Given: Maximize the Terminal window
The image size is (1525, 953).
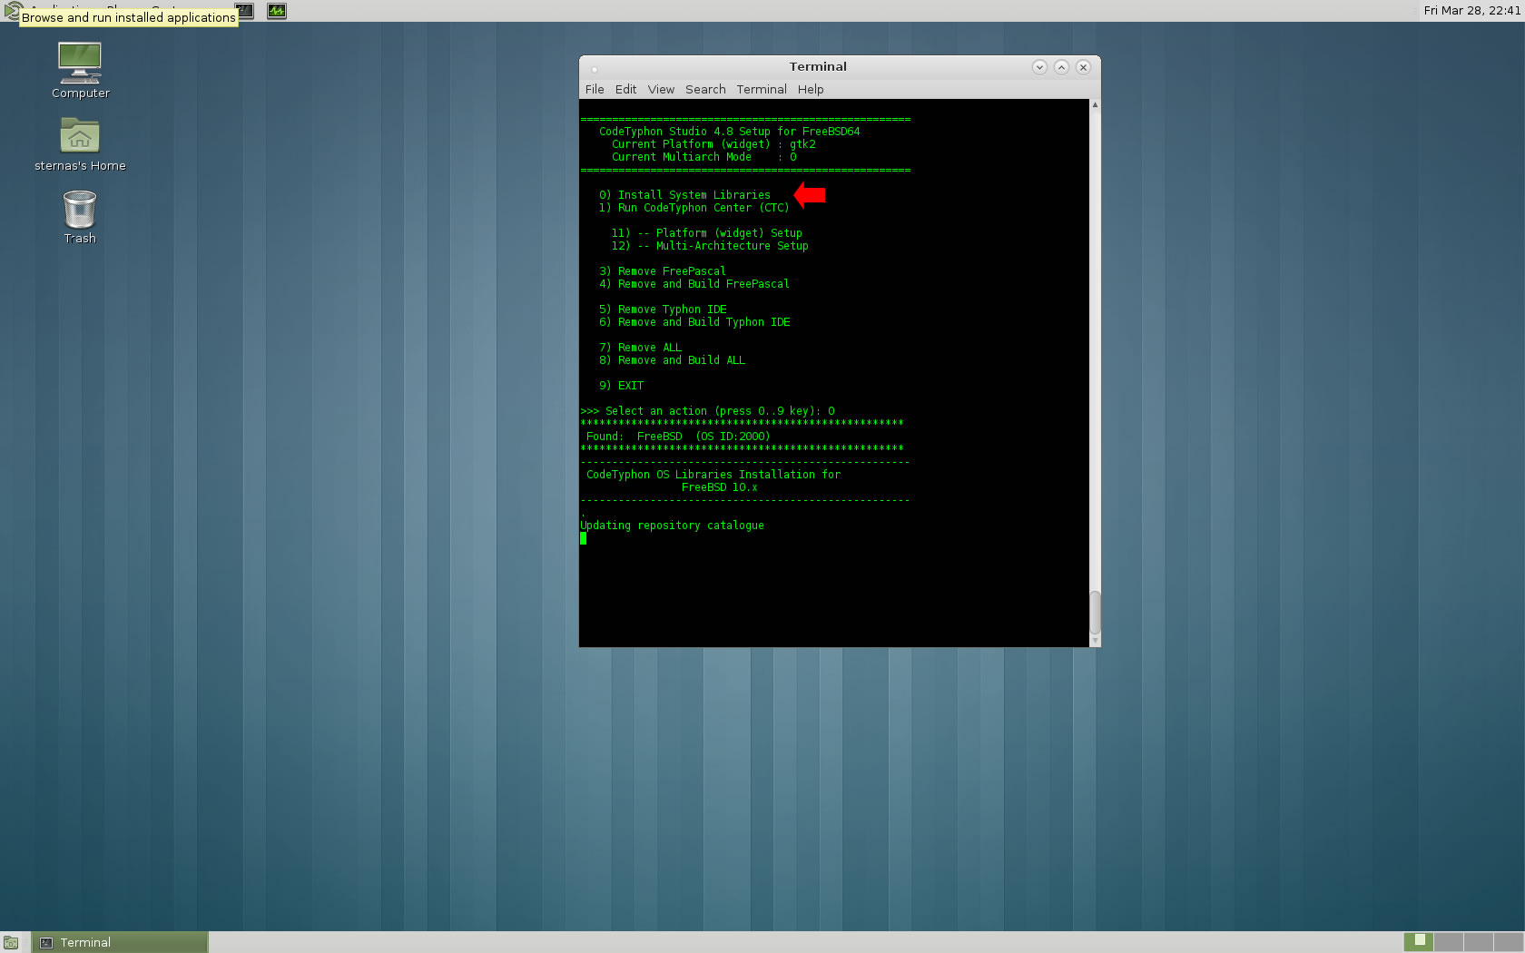Looking at the screenshot, I should click(1061, 67).
